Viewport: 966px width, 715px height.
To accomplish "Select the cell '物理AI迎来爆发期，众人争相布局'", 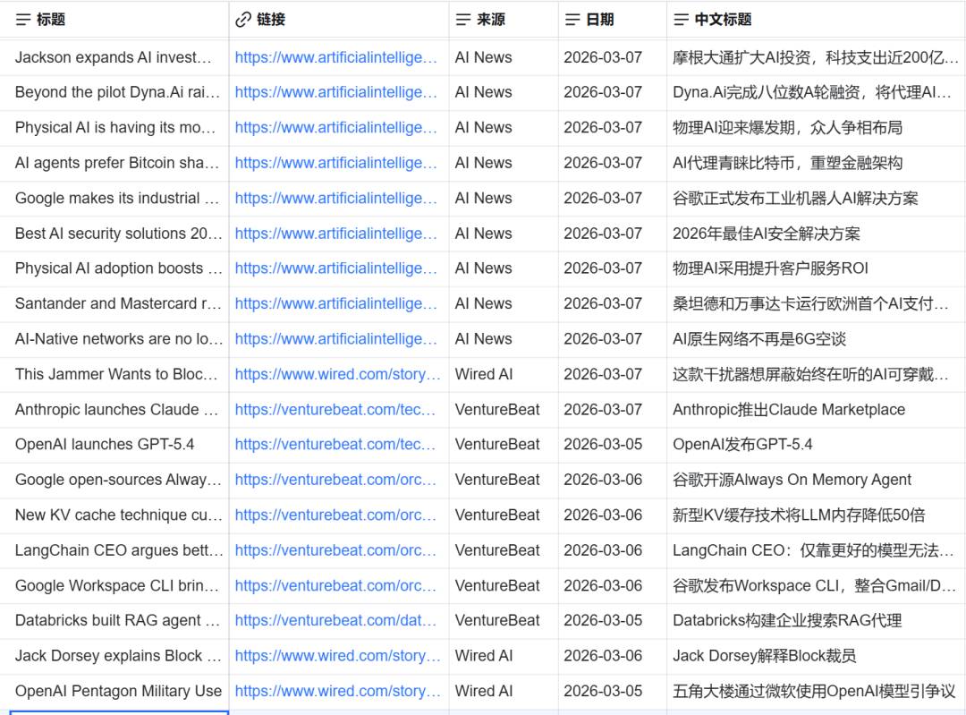I will click(817, 128).
